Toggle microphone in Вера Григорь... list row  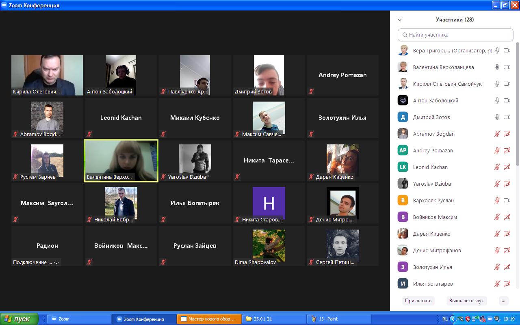coord(497,50)
